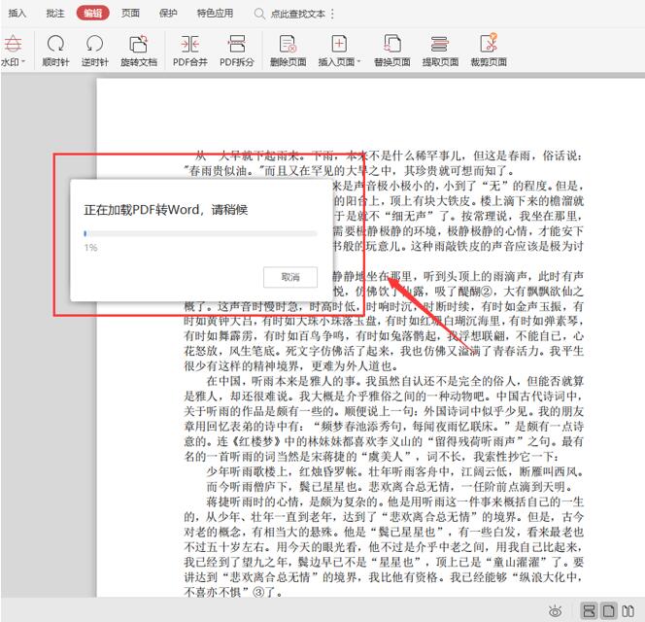Switch to single page view icon
This screenshot has height=622, width=645.
click(608, 611)
